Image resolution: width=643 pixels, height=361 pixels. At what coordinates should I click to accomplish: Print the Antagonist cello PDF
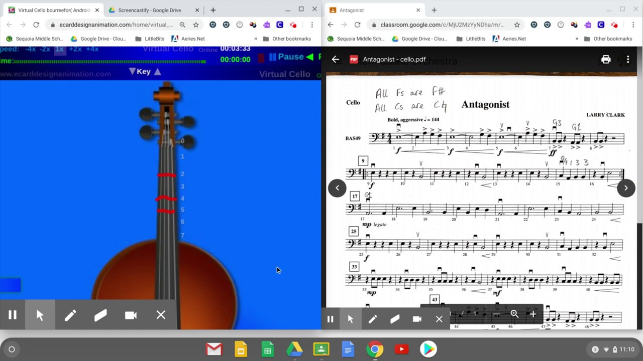pos(606,59)
